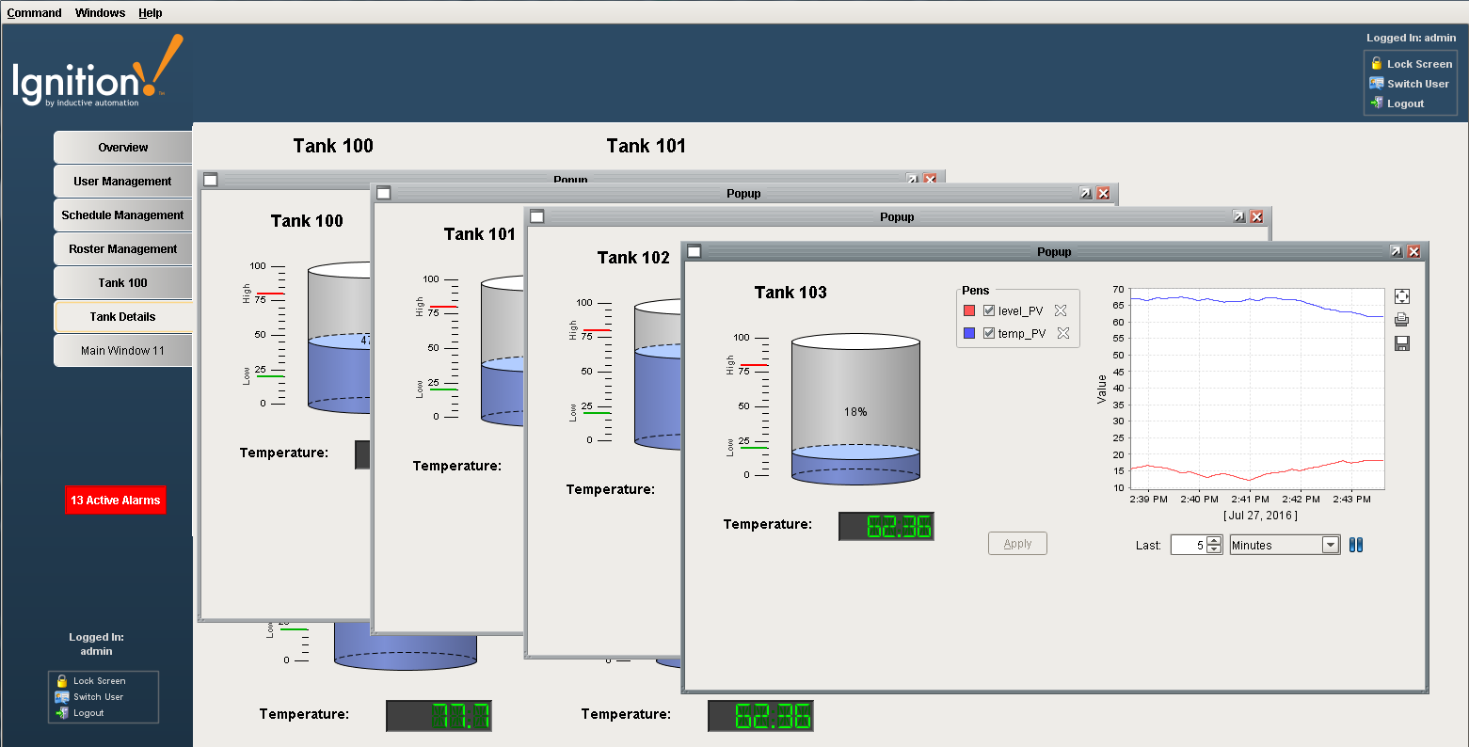Uncheck the level_PV pen checkbox
Image resolution: width=1469 pixels, height=747 pixels.
[x=987, y=310]
